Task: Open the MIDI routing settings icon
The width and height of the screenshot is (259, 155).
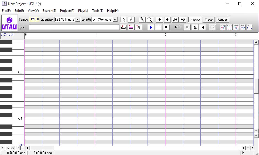Action: tap(195, 27)
